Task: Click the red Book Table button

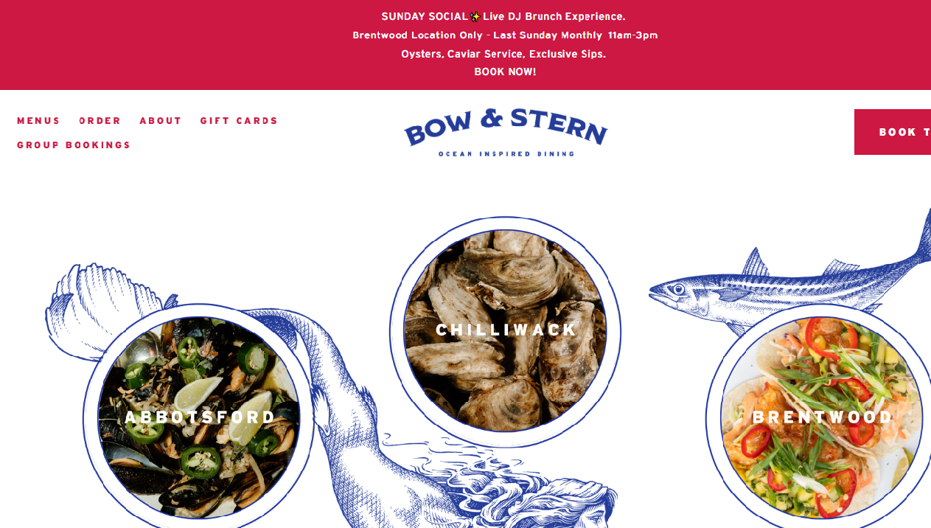Action: 893,132
